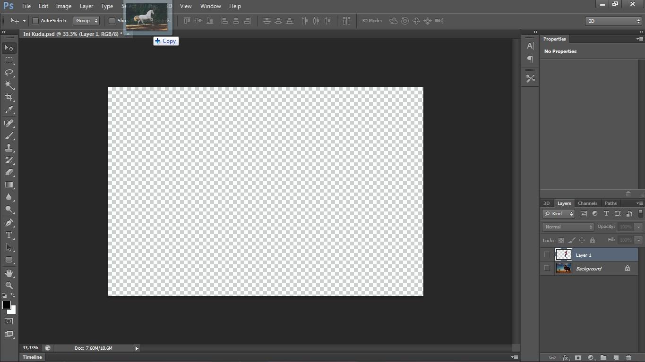Choose the Lasso tool
This screenshot has height=362, width=645.
click(x=9, y=73)
